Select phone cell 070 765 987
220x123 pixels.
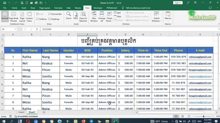178,63
